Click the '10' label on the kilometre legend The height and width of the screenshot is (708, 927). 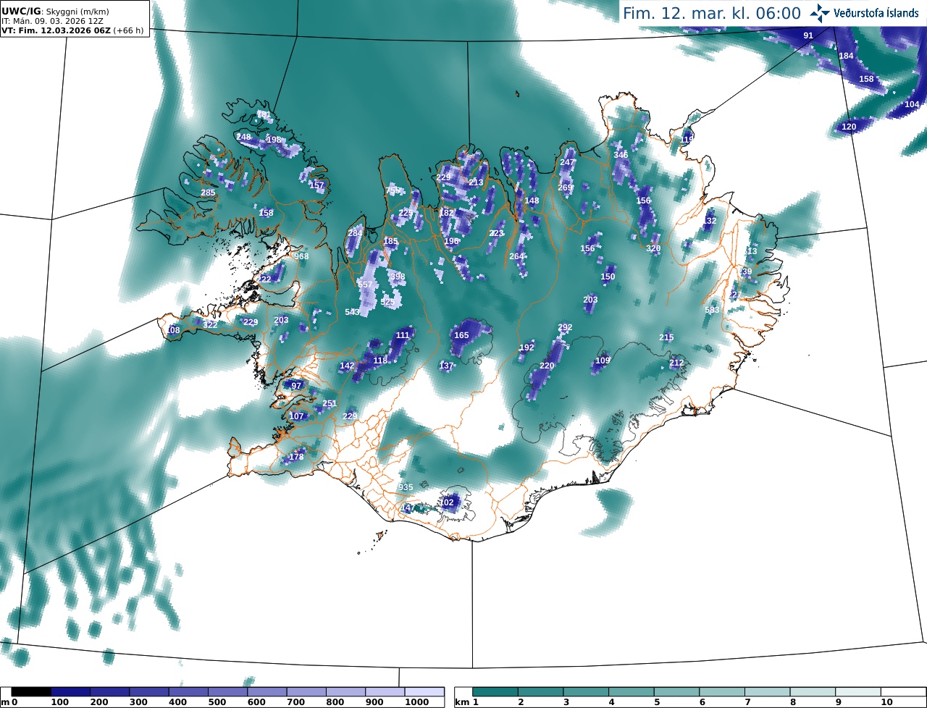click(x=886, y=702)
